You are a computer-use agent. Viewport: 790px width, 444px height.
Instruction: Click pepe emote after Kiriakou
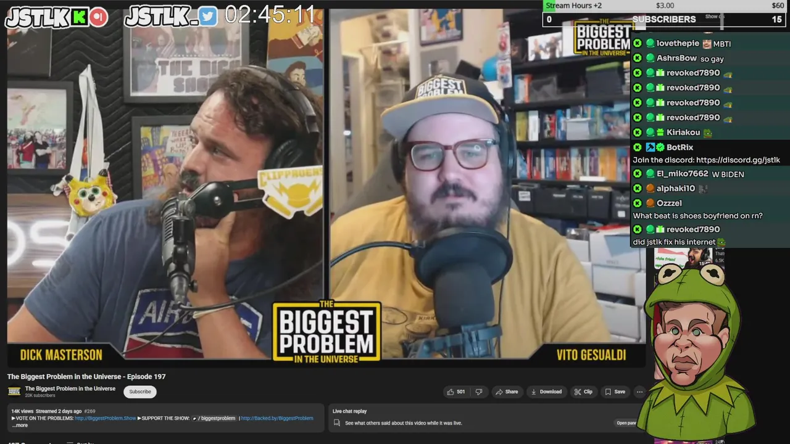[x=707, y=133]
